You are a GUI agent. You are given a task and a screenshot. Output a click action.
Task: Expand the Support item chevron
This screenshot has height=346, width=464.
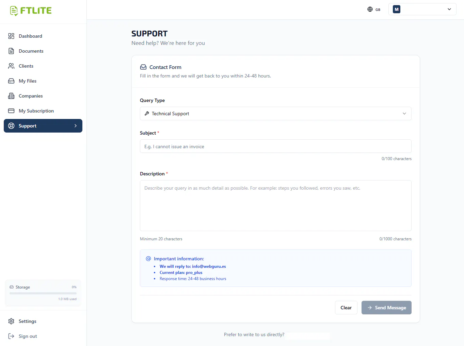pos(76,126)
